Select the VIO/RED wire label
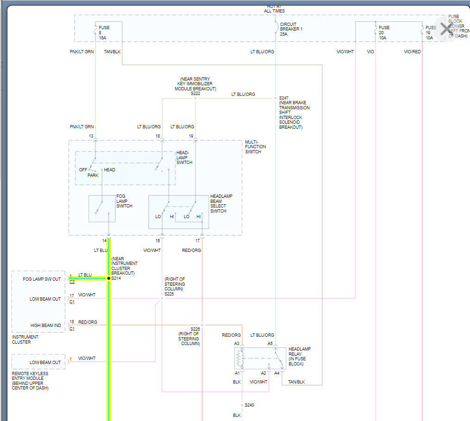Viewport: 470px width, 421px height. point(412,52)
